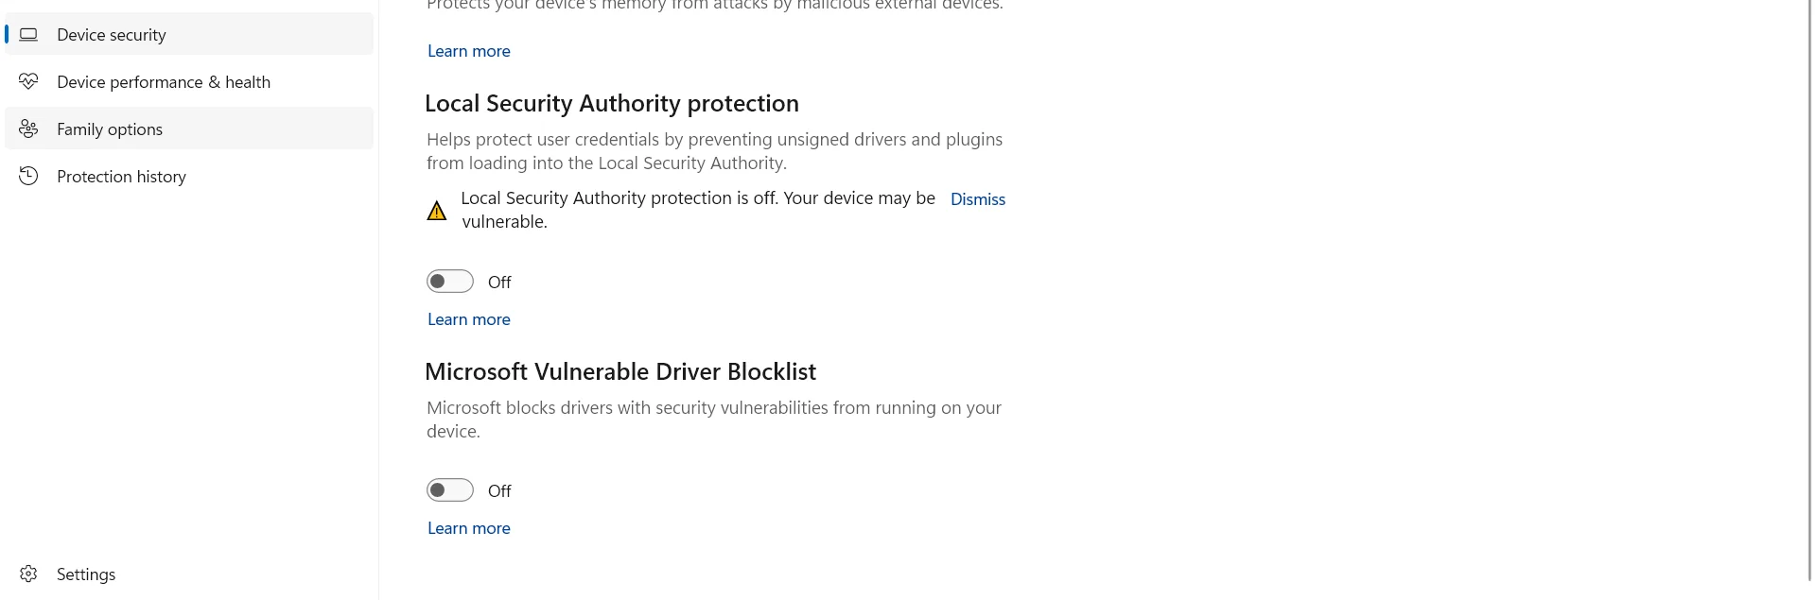Click the Device security laptop icon

[29, 35]
